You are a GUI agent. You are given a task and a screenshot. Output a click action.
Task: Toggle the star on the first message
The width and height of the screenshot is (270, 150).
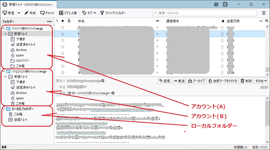(63, 27)
